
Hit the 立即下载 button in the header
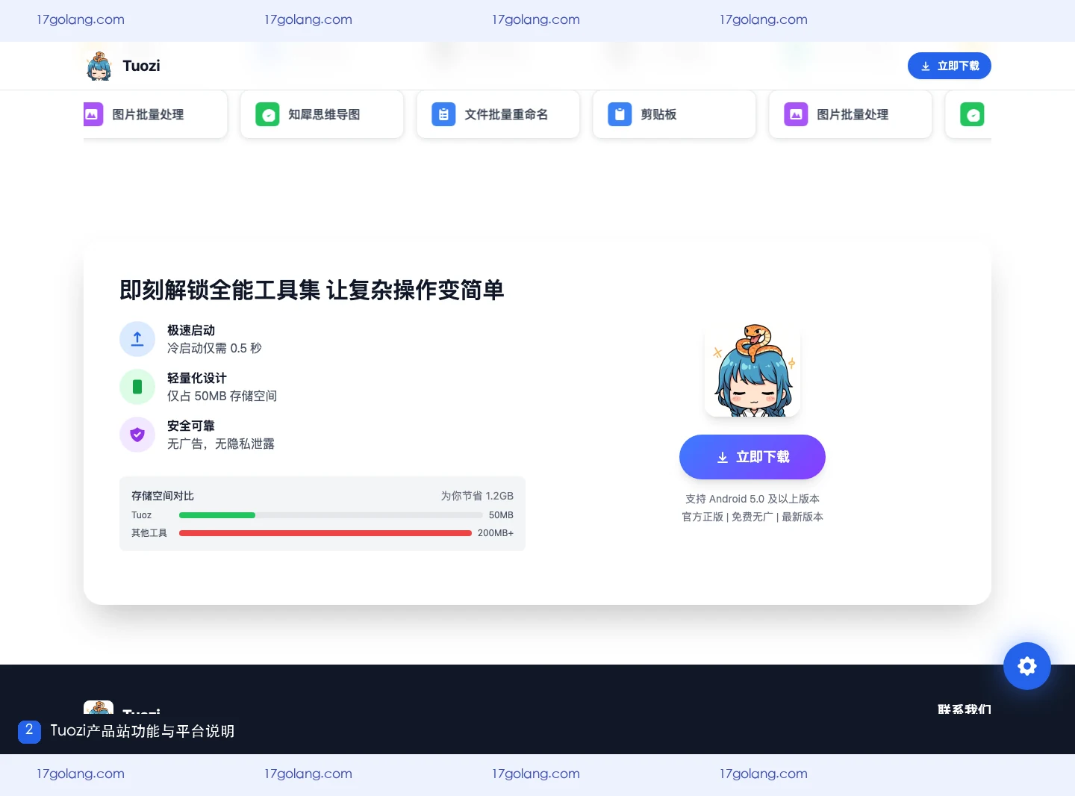click(x=950, y=66)
